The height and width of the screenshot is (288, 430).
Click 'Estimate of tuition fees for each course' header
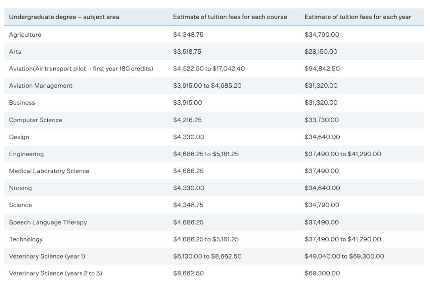(230, 17)
